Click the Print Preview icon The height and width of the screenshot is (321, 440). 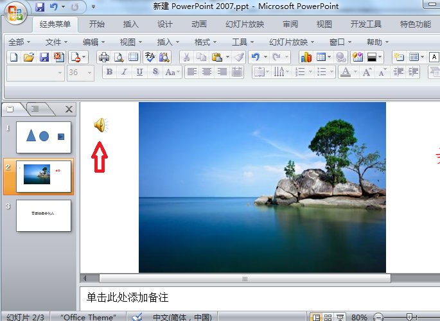click(119, 57)
